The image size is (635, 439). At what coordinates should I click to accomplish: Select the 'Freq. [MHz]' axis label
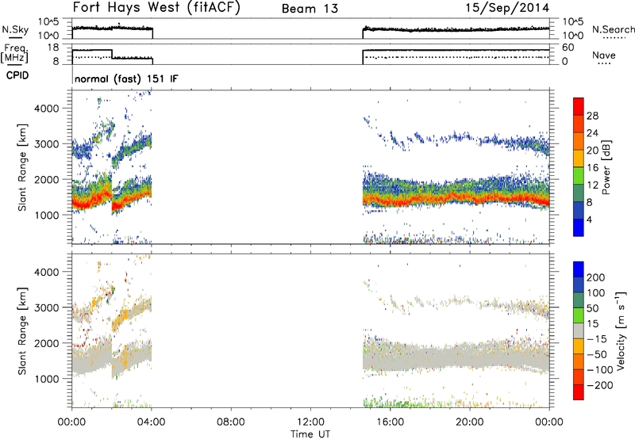[15, 54]
